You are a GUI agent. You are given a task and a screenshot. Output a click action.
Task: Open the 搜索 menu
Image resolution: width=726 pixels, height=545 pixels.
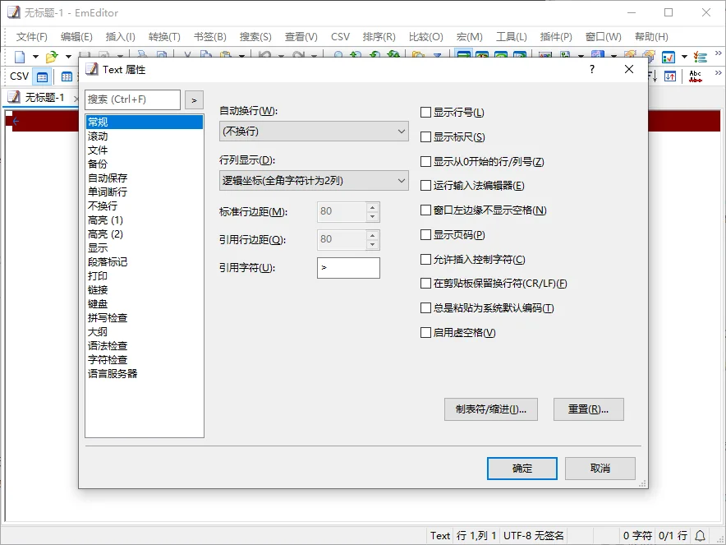point(255,37)
